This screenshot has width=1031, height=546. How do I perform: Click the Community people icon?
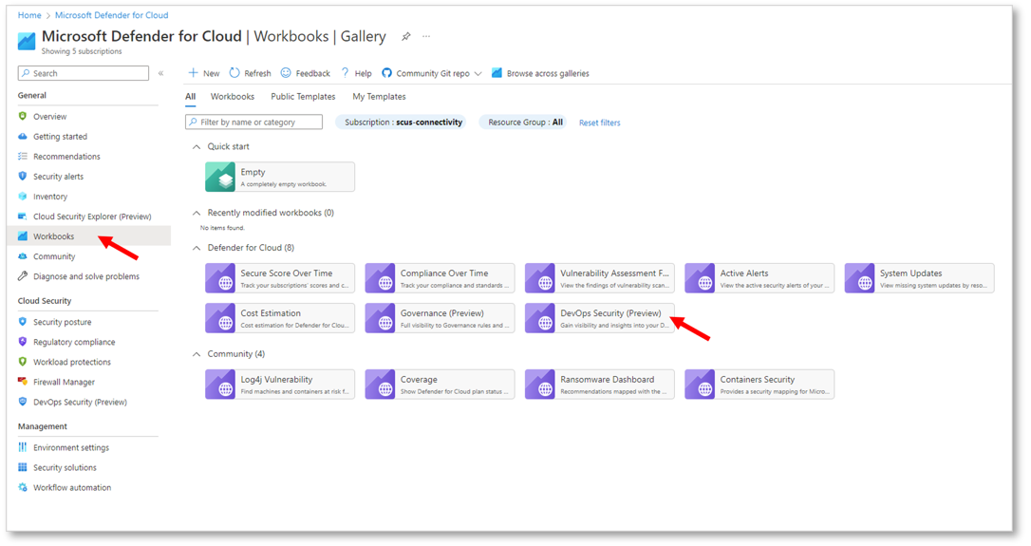[23, 256]
